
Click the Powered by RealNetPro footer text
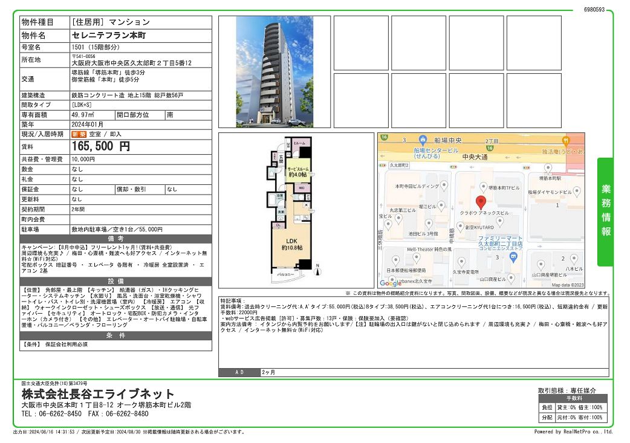coord(573,432)
